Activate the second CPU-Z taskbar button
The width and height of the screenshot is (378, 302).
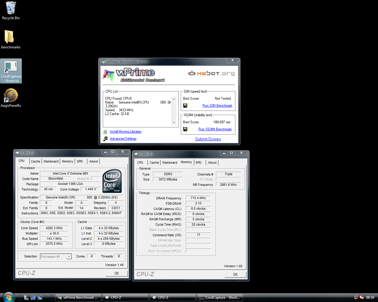(173, 298)
